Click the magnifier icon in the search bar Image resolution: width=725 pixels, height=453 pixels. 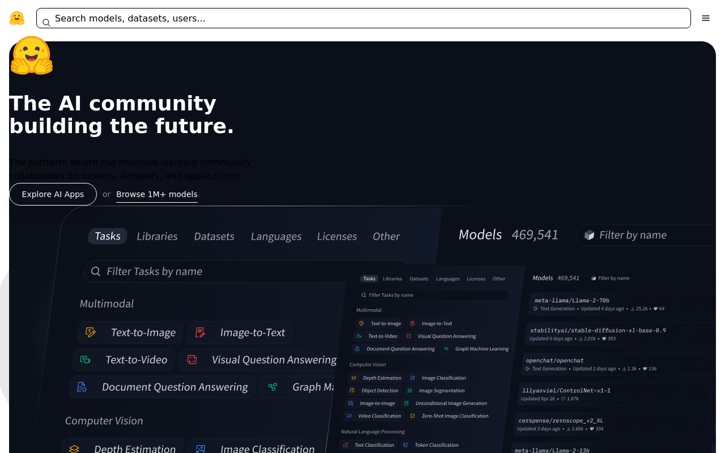tap(46, 23)
